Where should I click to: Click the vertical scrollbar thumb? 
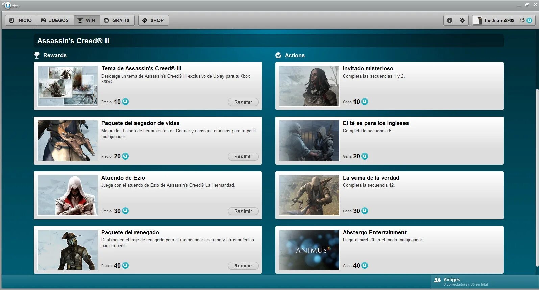click(537, 178)
